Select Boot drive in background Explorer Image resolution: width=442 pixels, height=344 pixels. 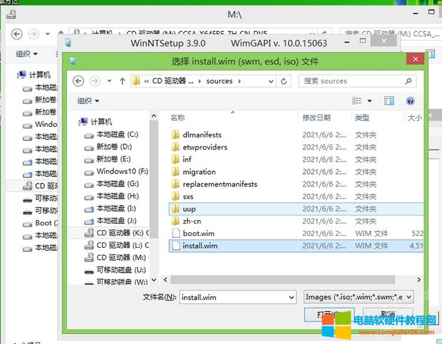40,223
